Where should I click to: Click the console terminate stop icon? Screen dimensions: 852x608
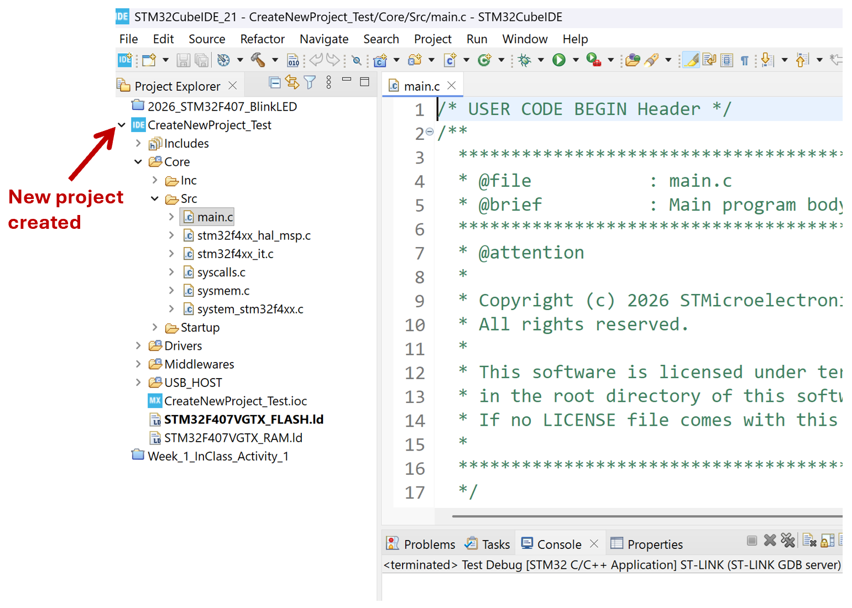pos(752,541)
